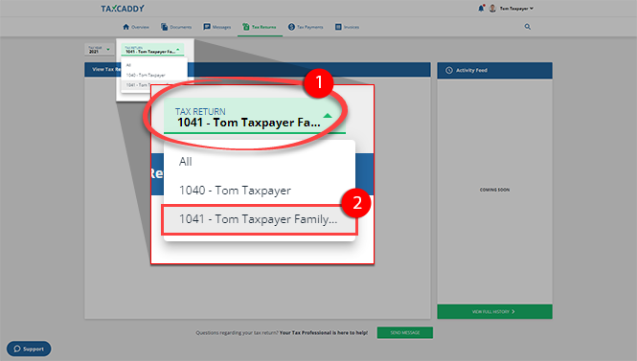Click View Full History button
This screenshot has width=637, height=361.
tap(494, 311)
